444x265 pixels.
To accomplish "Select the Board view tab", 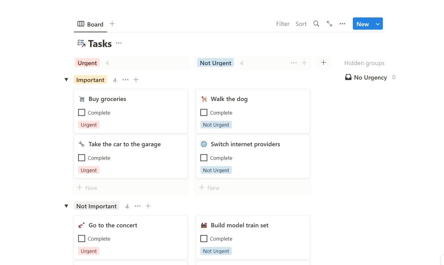I will pyautogui.click(x=91, y=24).
